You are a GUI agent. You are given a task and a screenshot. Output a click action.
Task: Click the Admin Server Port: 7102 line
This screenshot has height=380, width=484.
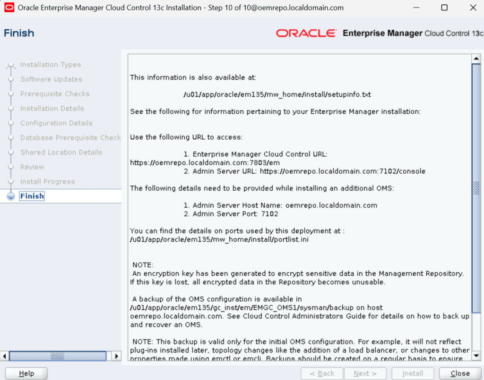[x=231, y=214]
